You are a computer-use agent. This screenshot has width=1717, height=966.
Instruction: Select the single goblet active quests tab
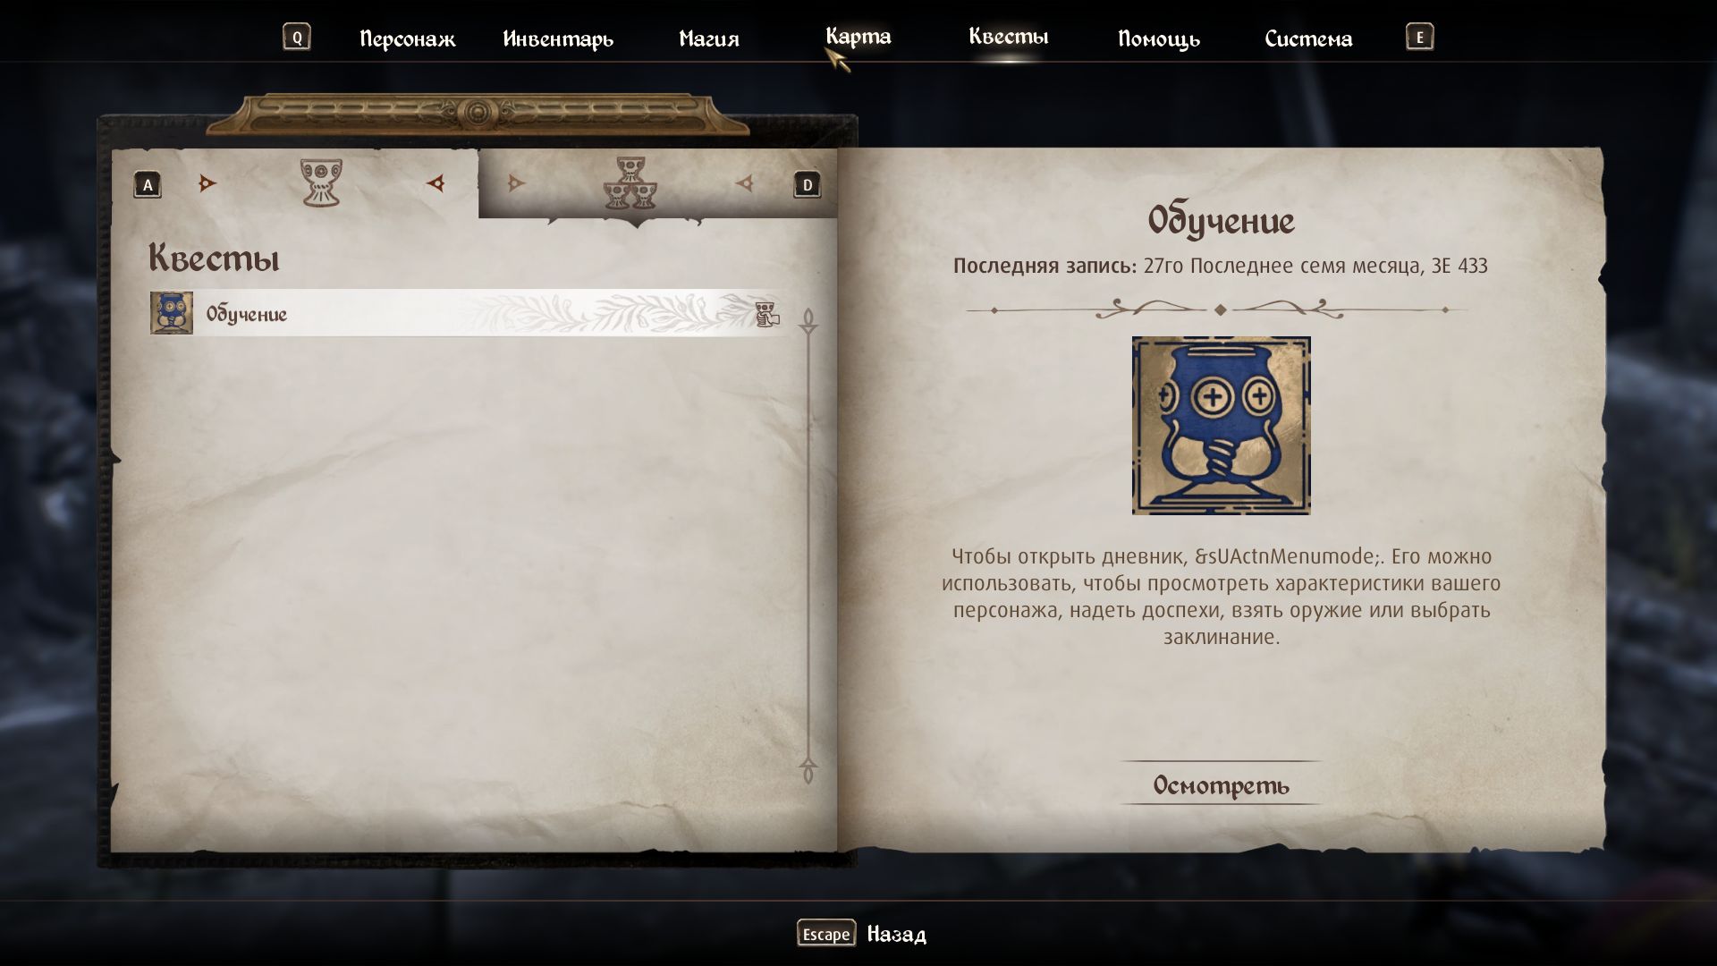[x=321, y=183]
